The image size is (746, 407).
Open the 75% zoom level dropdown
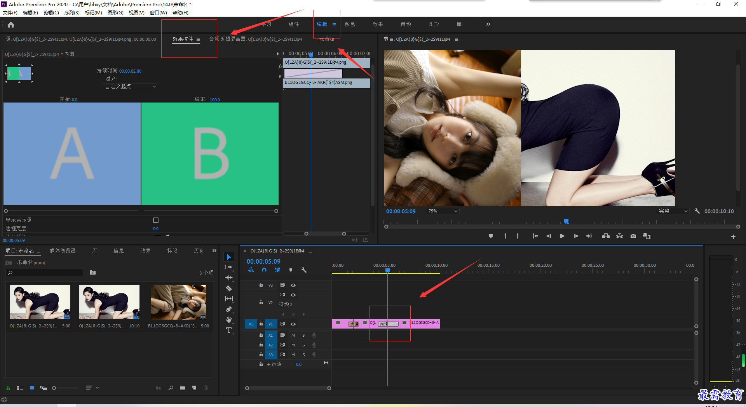[x=443, y=211]
